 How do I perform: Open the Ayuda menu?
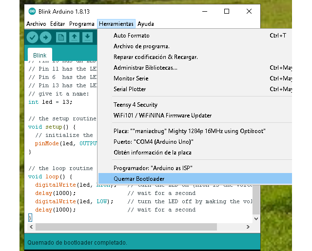pos(146,23)
